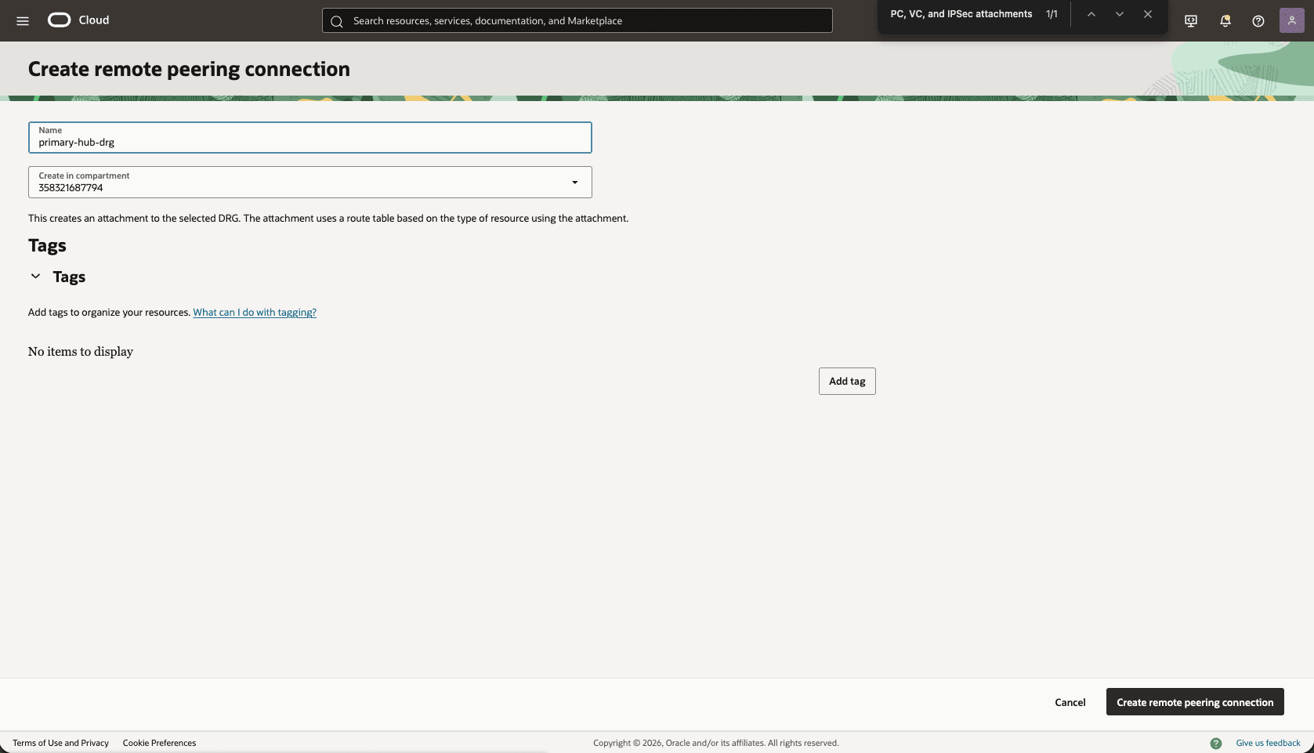Open the notifications bell icon
The width and height of the screenshot is (1314, 753).
pos(1224,20)
